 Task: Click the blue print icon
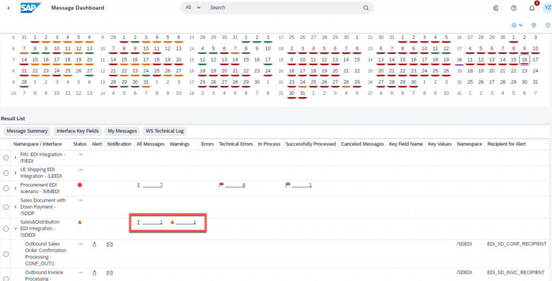click(x=534, y=25)
